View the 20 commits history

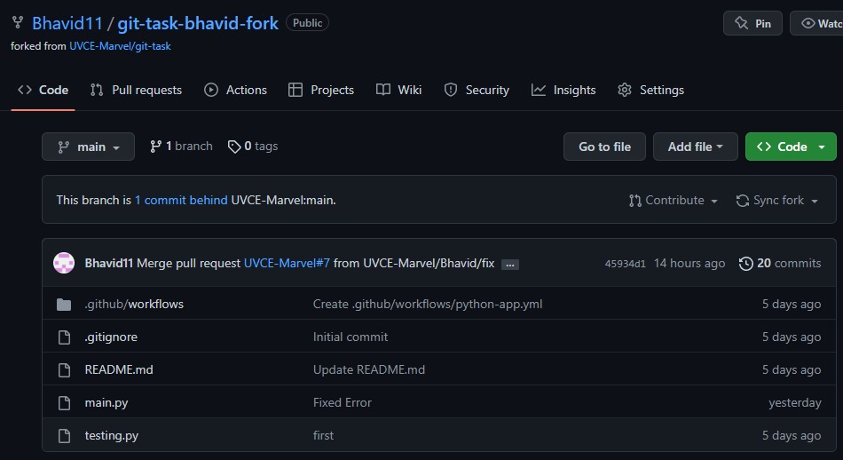pyautogui.click(x=780, y=263)
